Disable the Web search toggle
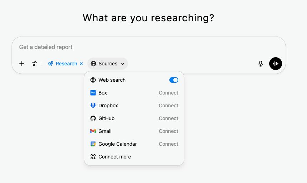This screenshot has width=307, height=183. 174,80
